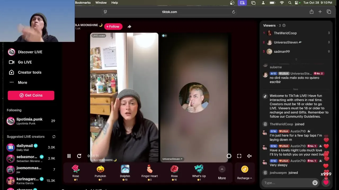Click joshuaepm joined username
339x190 pixels.
(x=278, y=173)
